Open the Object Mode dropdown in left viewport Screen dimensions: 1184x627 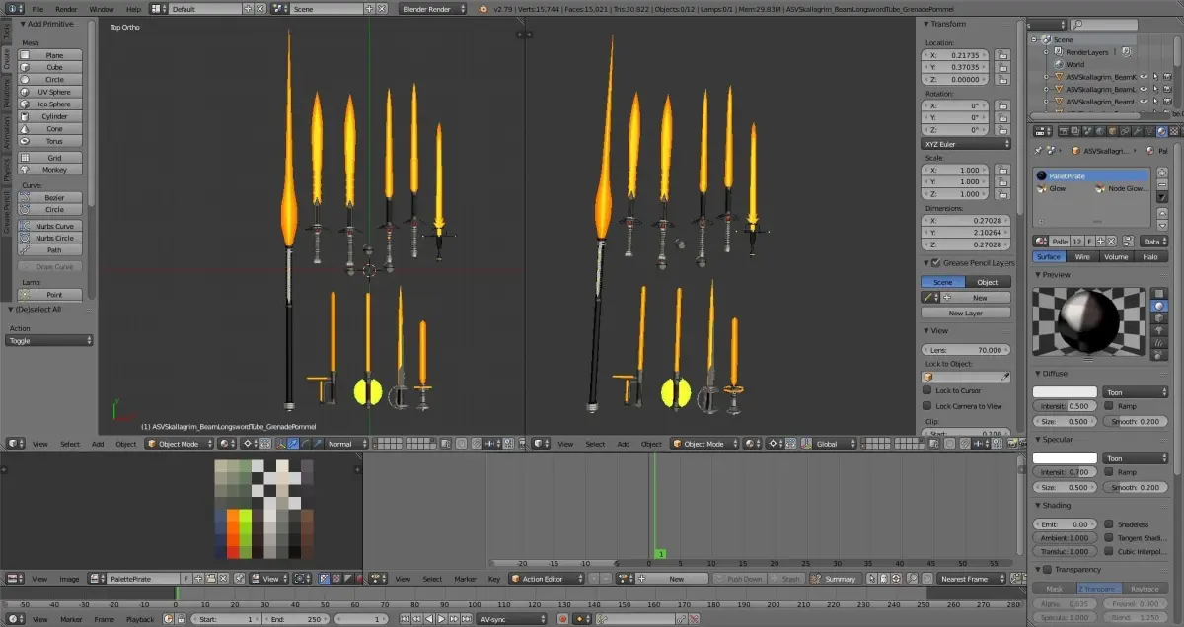coord(177,444)
